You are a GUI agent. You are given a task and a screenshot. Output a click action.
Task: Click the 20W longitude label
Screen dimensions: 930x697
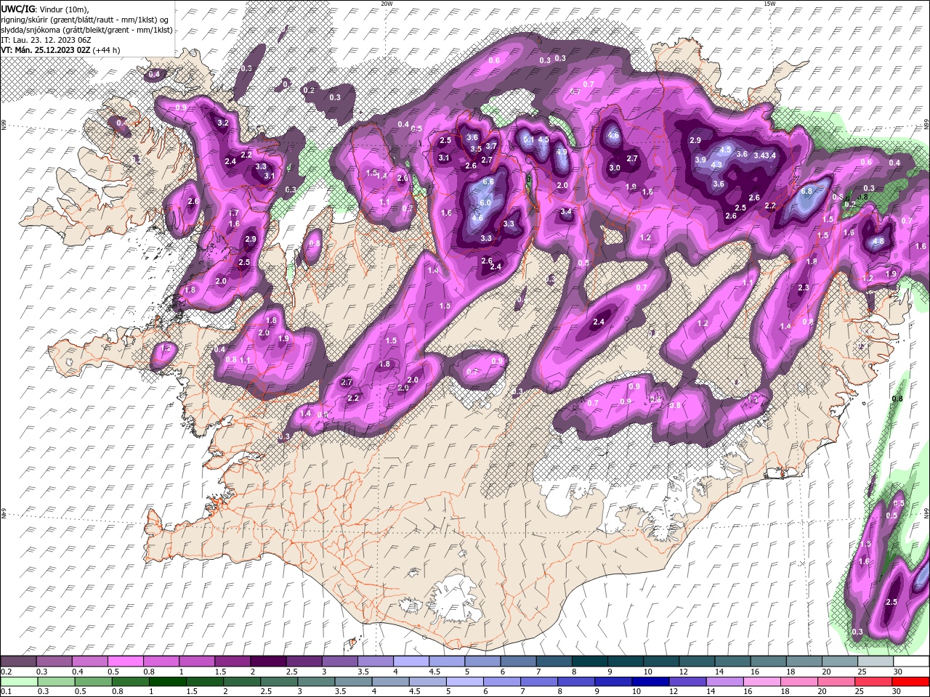[387, 4]
